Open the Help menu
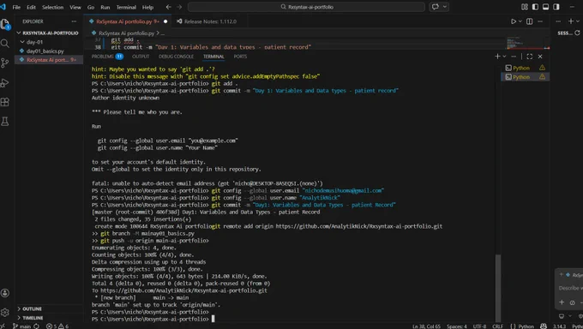583x329 pixels. (x=147, y=7)
